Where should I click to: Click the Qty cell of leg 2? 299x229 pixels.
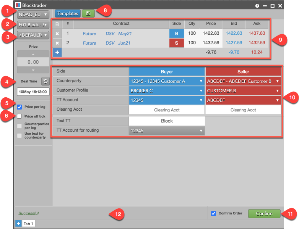point(192,43)
